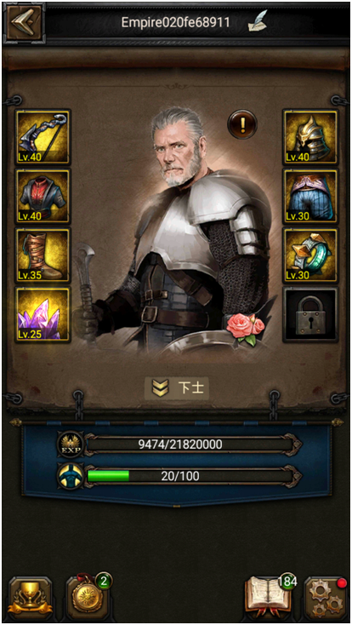Screen dimensions: 352x625
Task: Select the Lv.40 chest armor slot
Action: [x=43, y=196]
